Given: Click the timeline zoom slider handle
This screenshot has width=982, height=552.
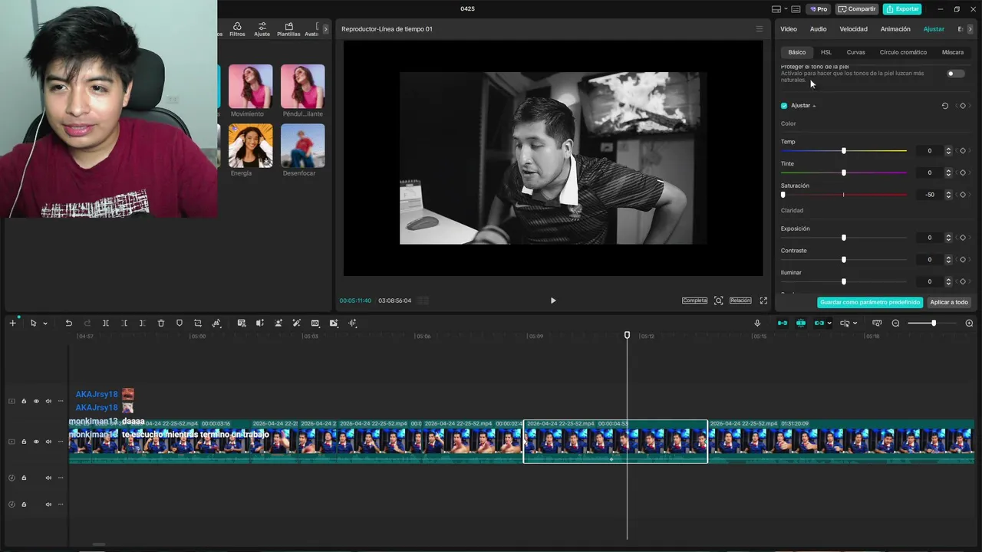Looking at the screenshot, I should pos(934,324).
